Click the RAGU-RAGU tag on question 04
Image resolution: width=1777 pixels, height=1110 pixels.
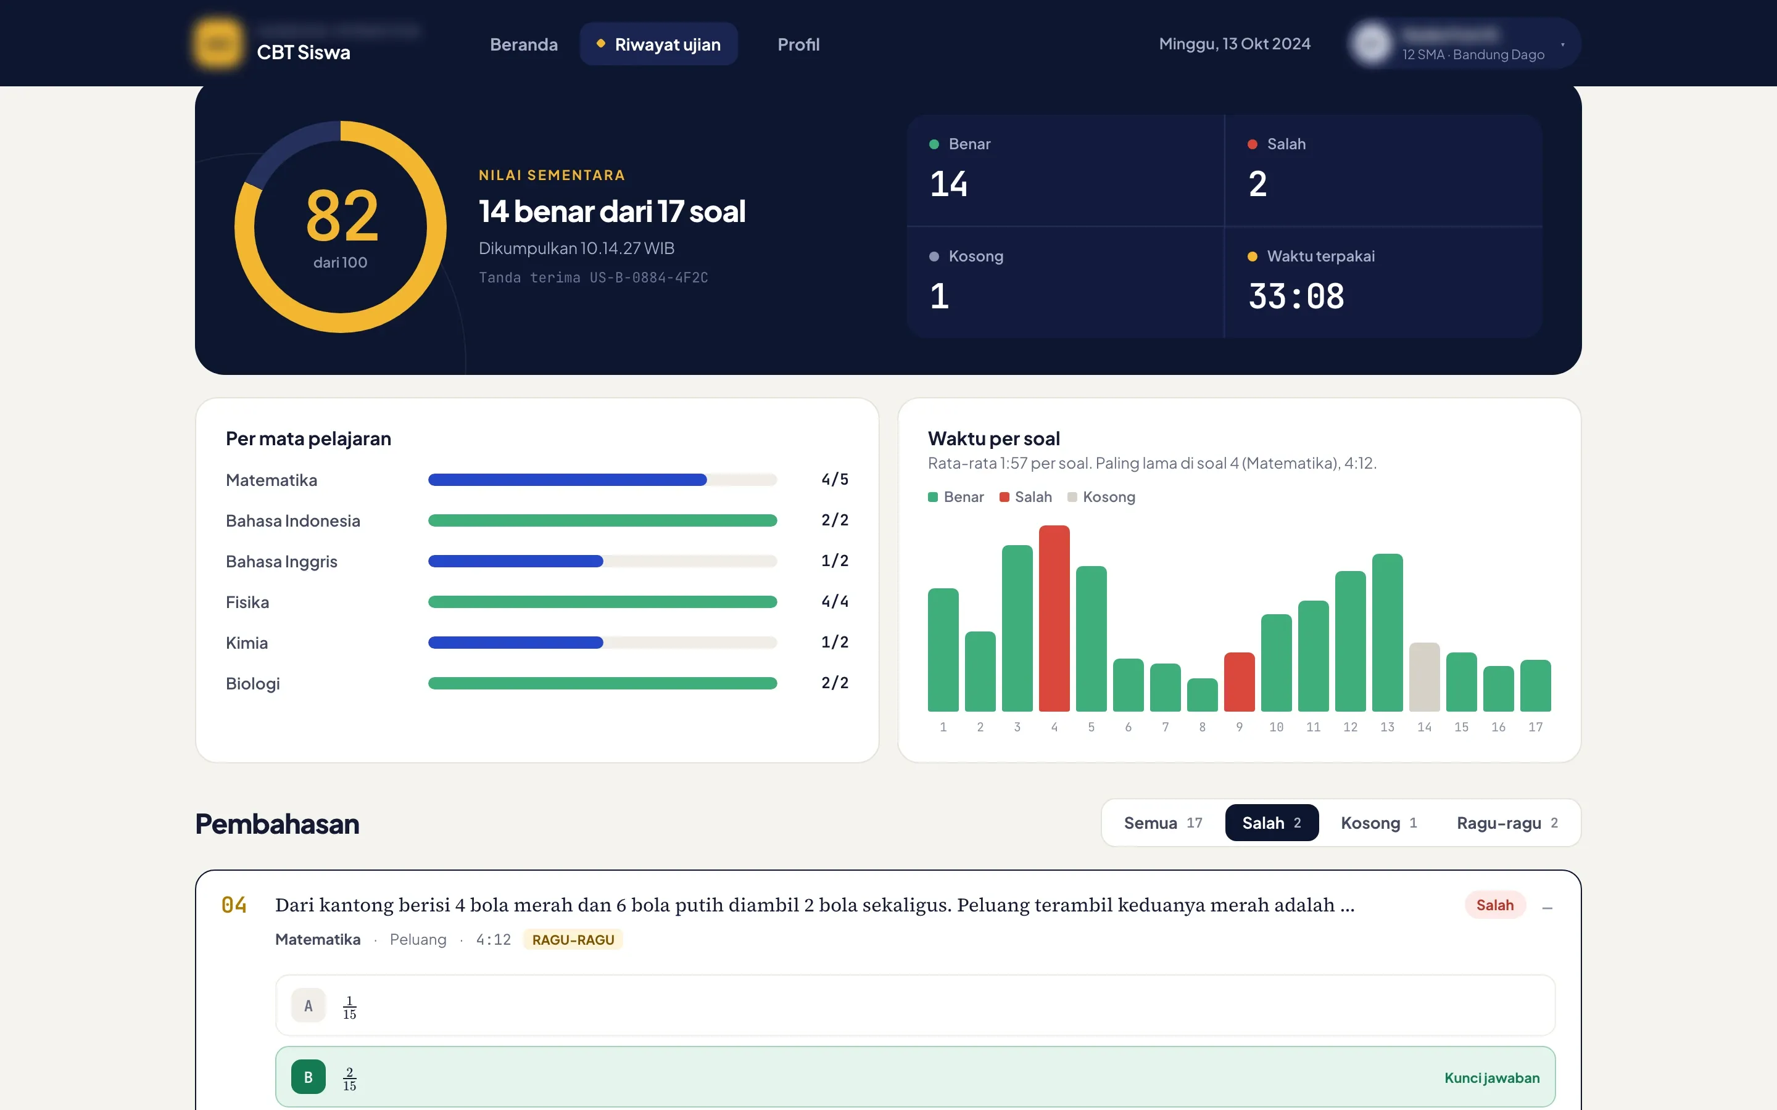pos(573,940)
